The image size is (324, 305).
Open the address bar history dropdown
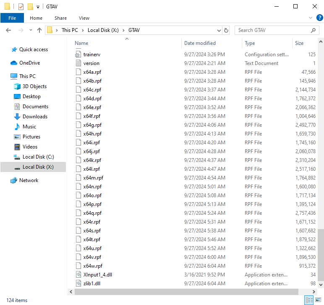coord(219,31)
